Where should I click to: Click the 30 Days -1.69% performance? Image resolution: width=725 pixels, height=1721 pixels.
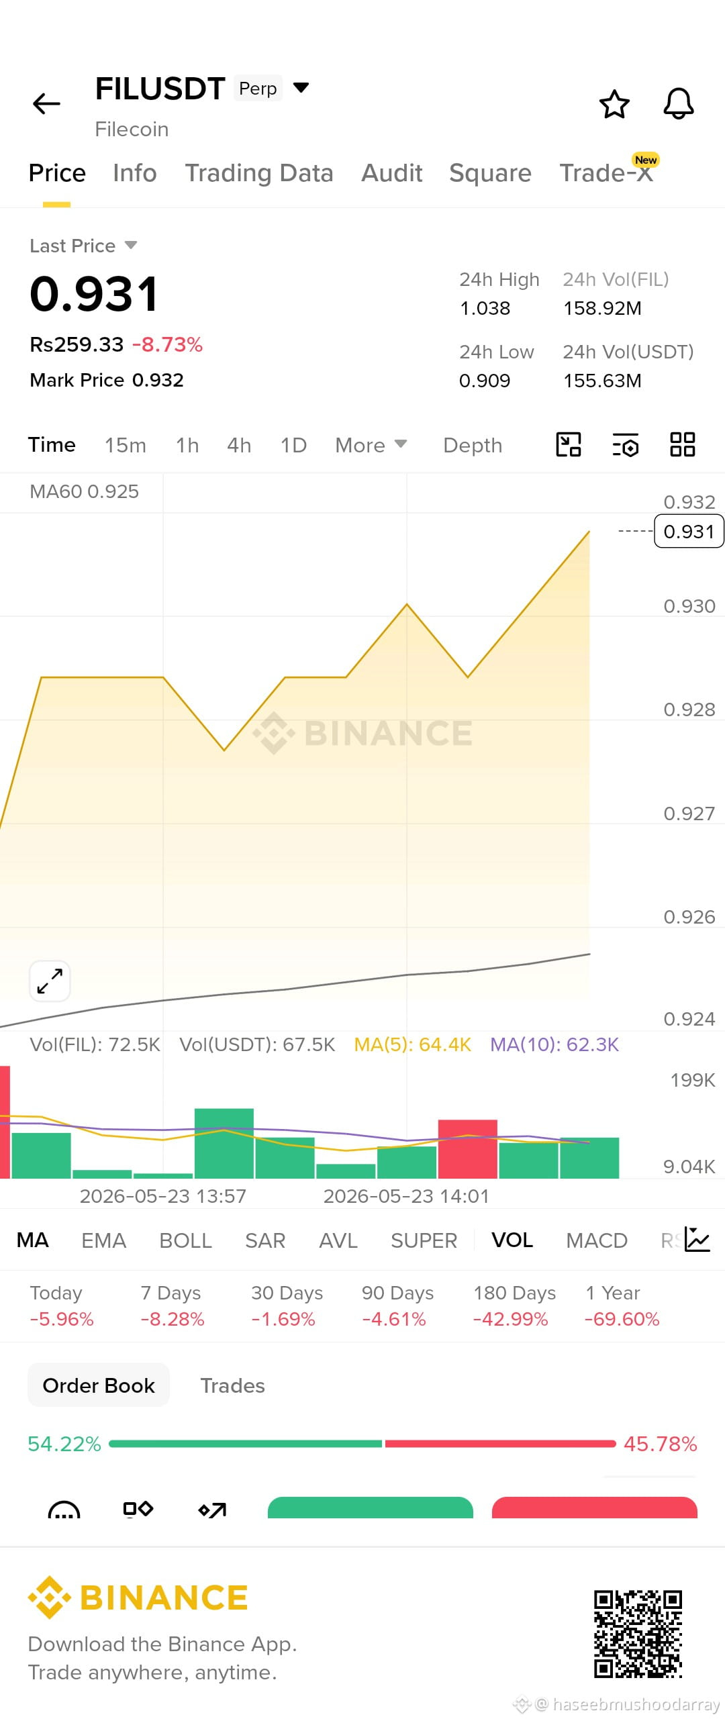[x=287, y=1306]
